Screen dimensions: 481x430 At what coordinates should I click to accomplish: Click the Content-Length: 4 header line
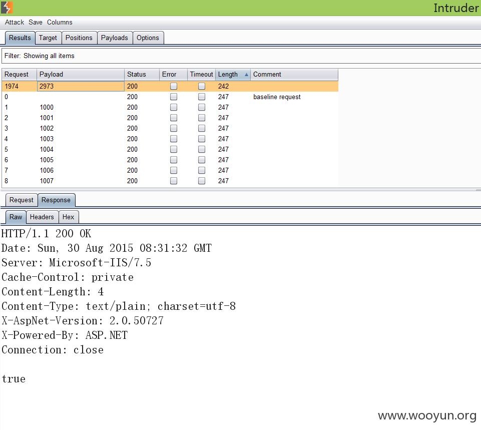pos(53,292)
